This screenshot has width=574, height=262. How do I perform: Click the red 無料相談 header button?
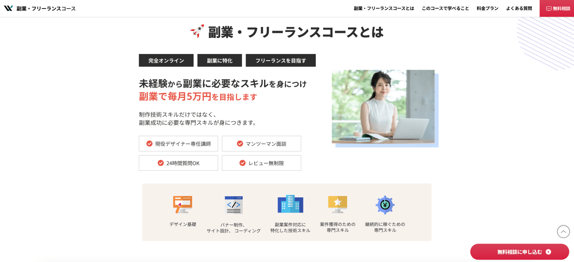point(556,8)
